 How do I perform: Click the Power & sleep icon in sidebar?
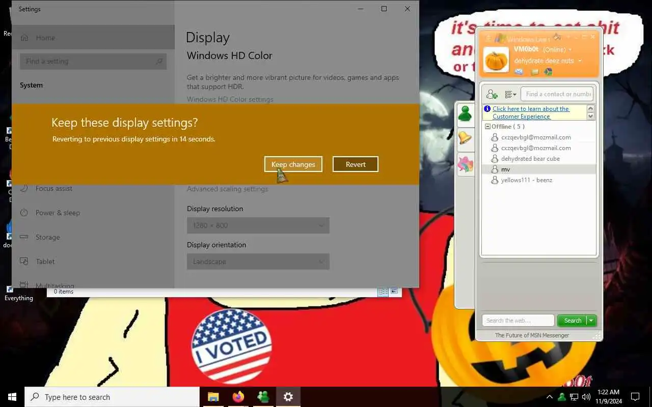coord(24,213)
